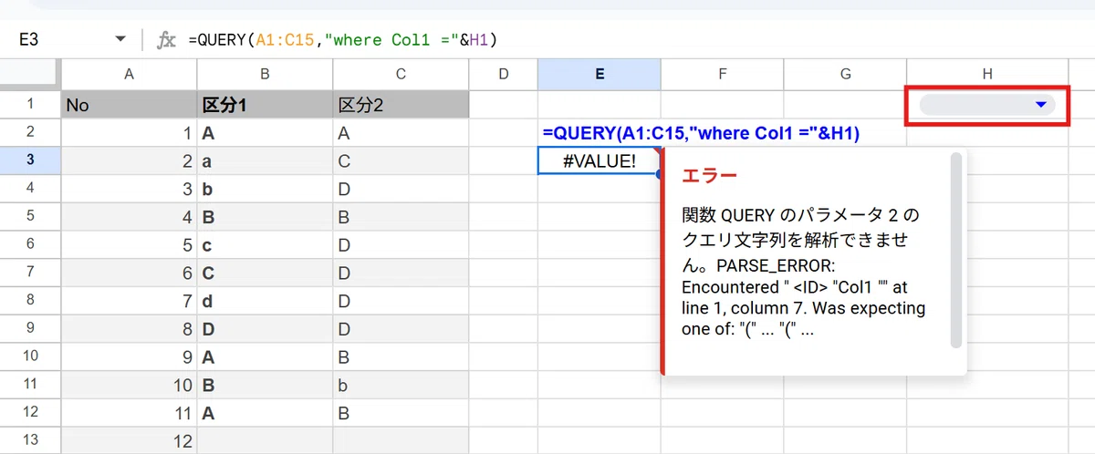The width and height of the screenshot is (1095, 454).
Task: Select row 11 header
Action: click(x=30, y=385)
